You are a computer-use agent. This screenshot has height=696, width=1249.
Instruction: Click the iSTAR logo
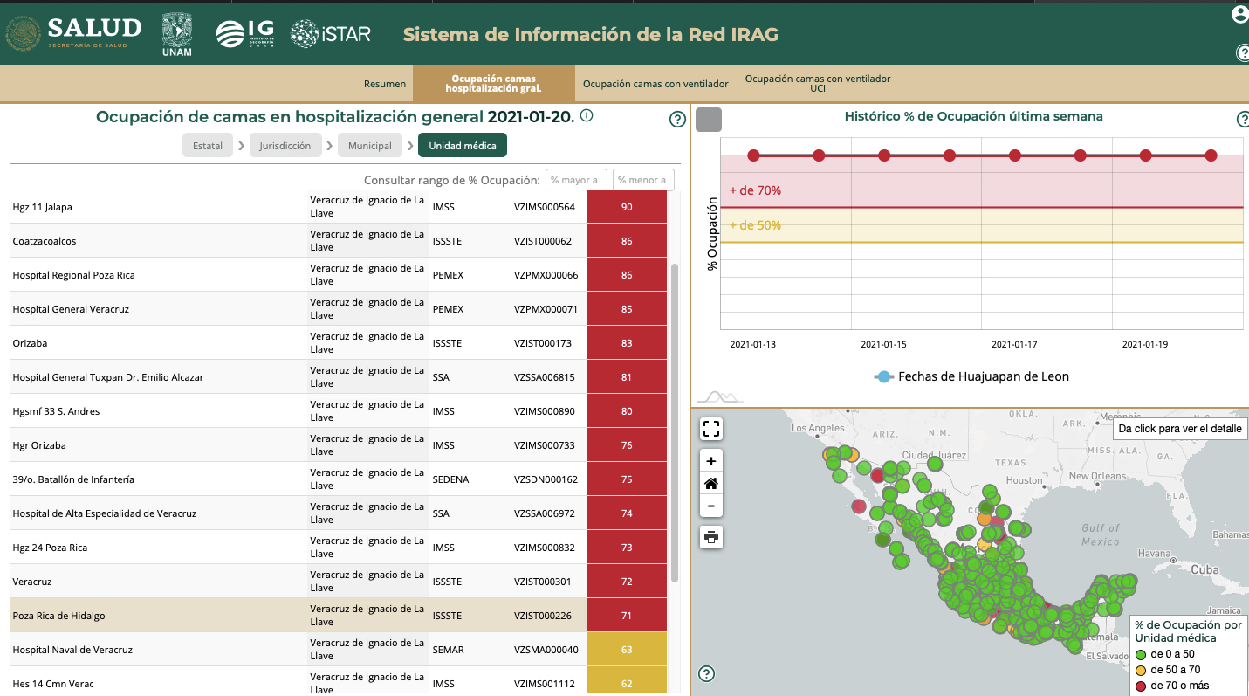pyautogui.click(x=331, y=34)
